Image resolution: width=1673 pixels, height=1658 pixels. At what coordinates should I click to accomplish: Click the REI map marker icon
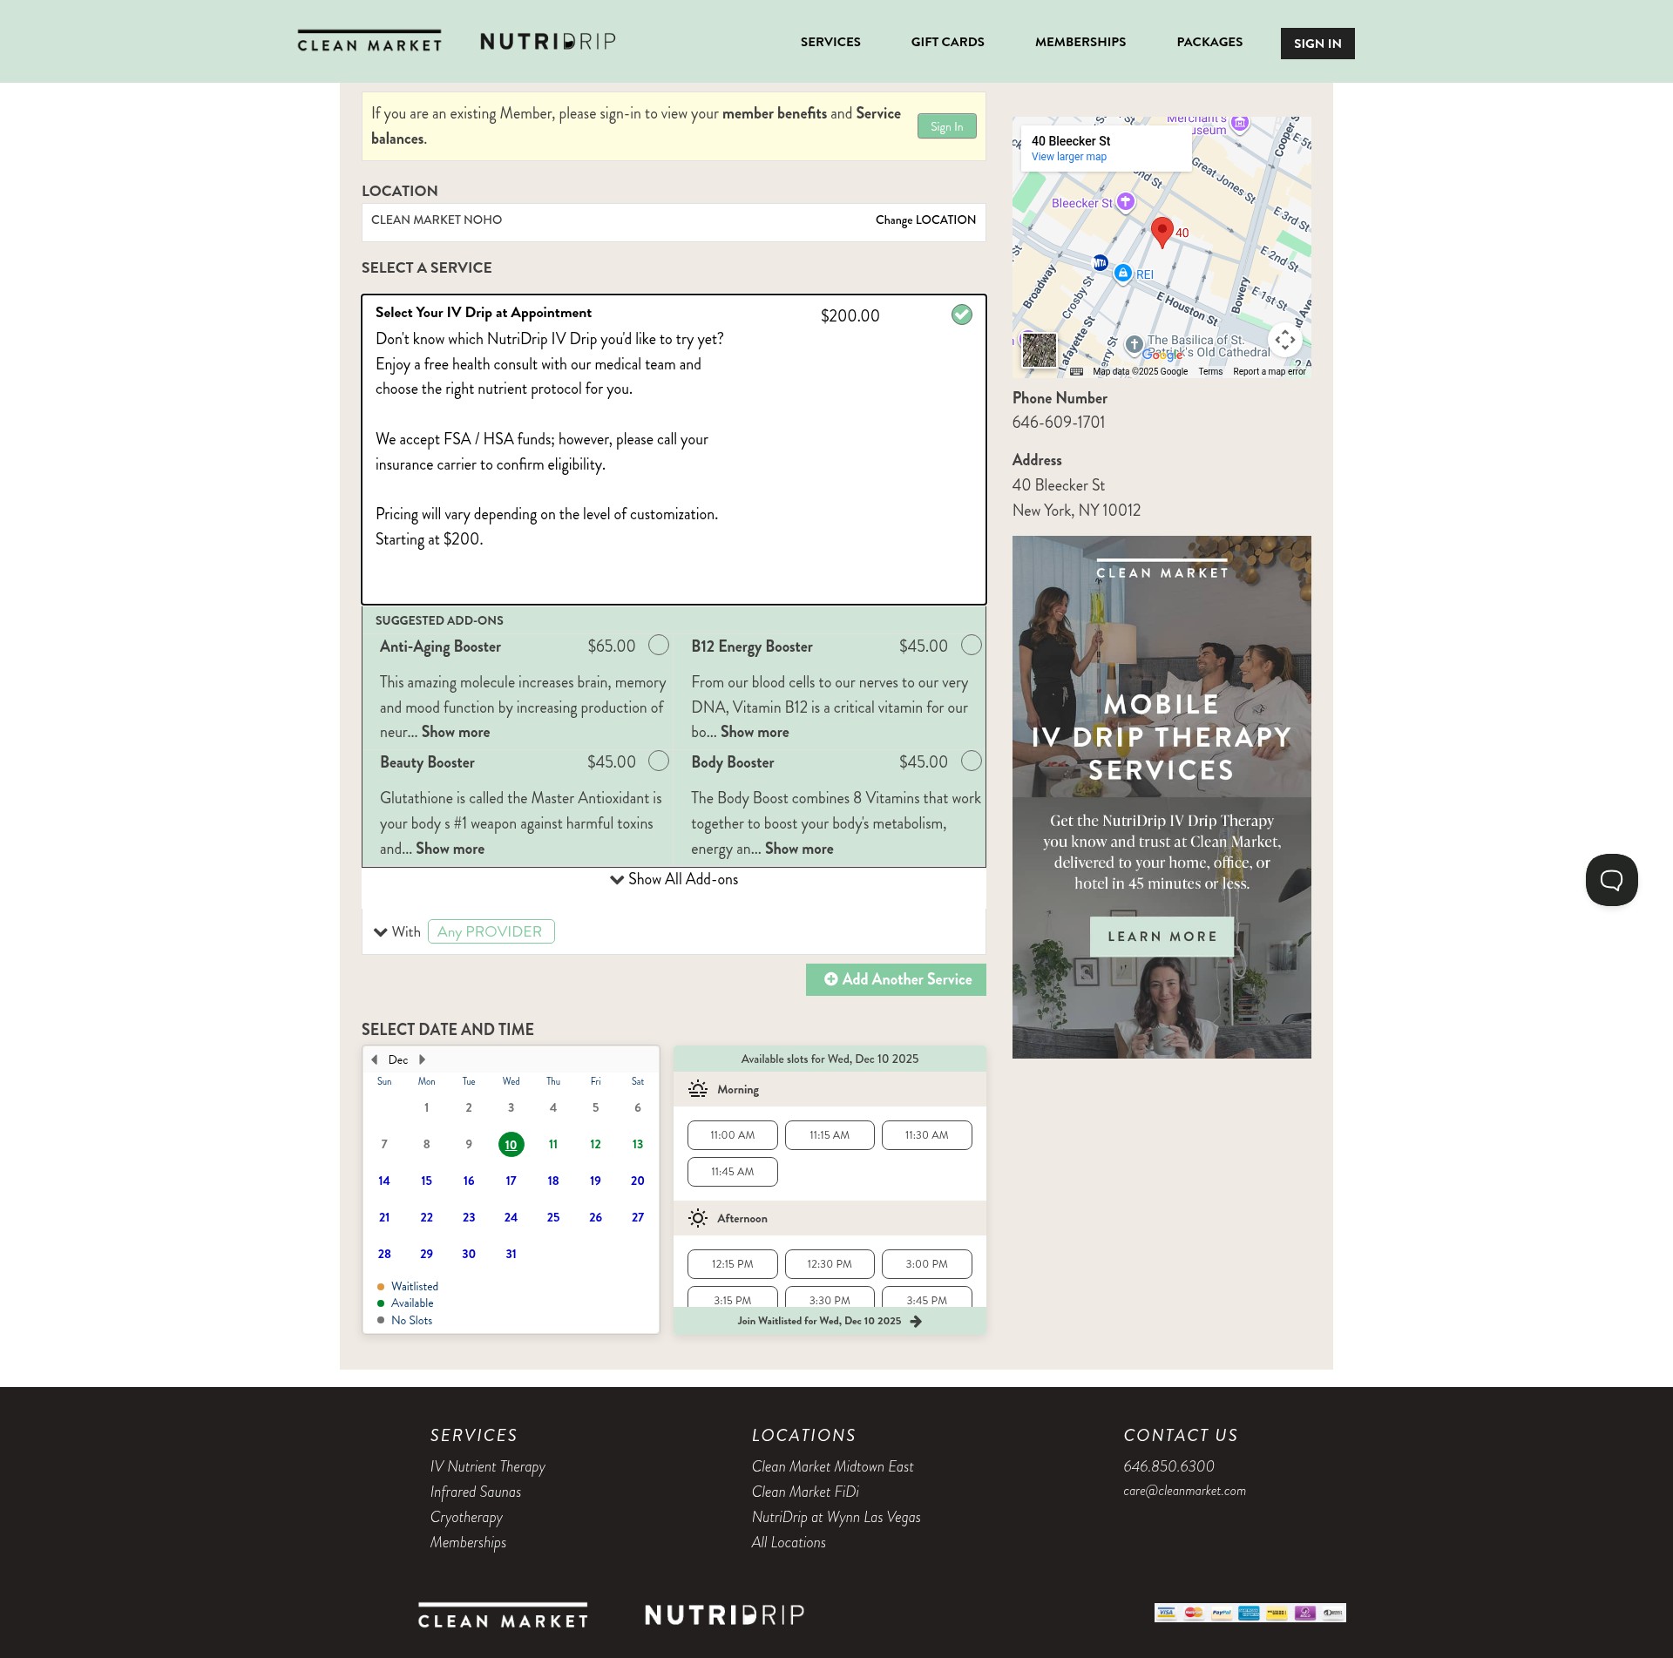(1123, 274)
